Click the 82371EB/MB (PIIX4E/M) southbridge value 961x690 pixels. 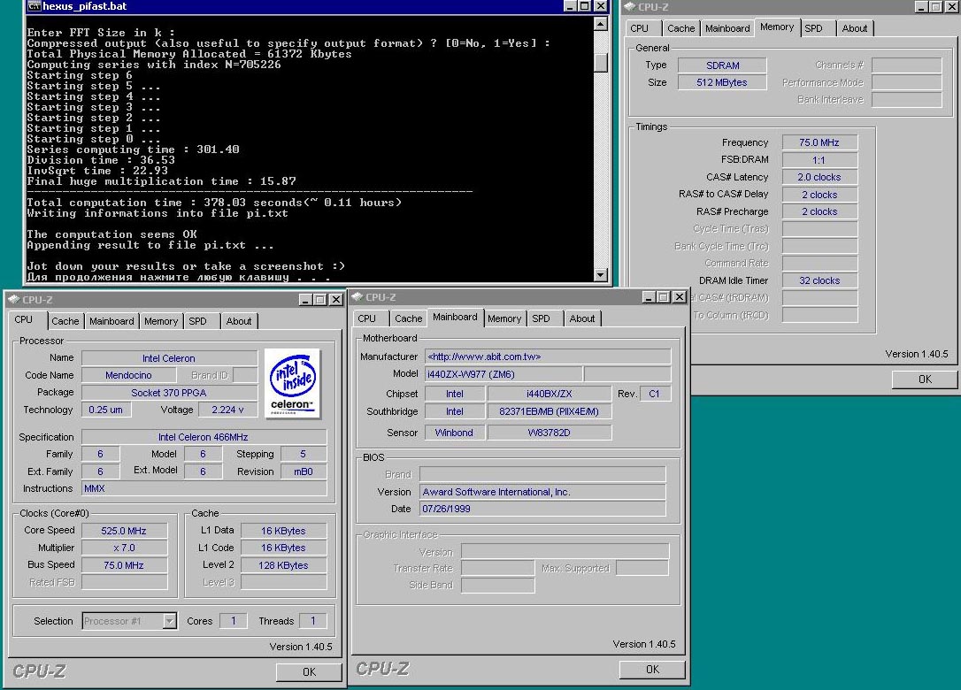click(550, 411)
